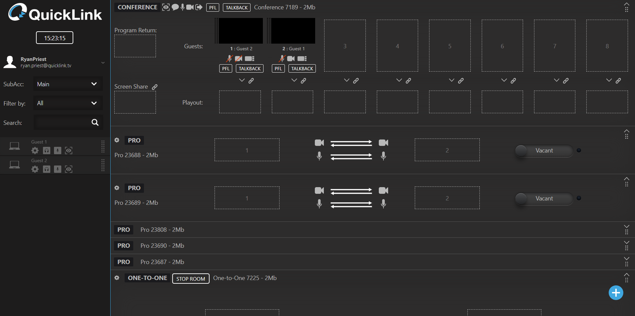Viewport: 635px width, 316px height.
Task: Open the chevron menu under guest slot 4
Action: [x=399, y=80]
